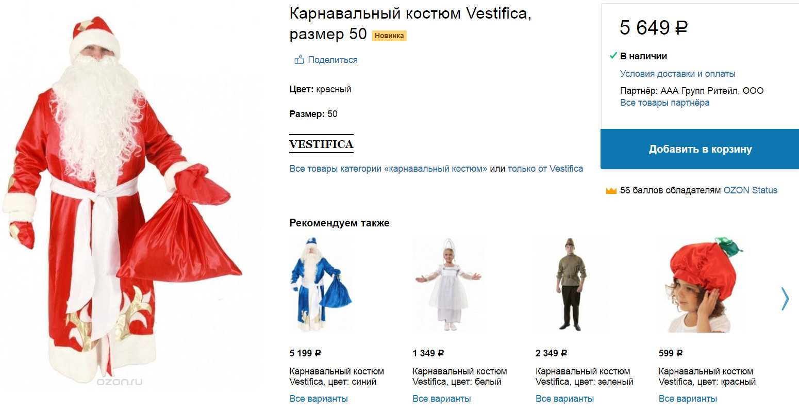Show only products from Vestifica

(545, 169)
